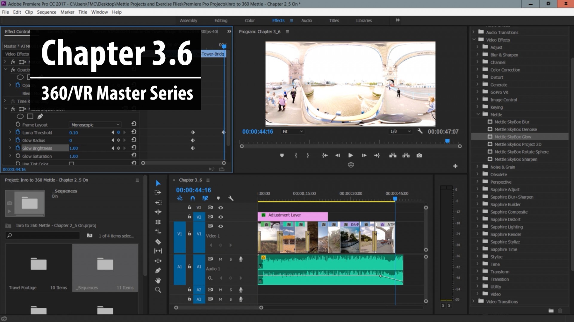574x322 pixels.
Task: Mute the Audio 1 track
Action: tap(221, 259)
